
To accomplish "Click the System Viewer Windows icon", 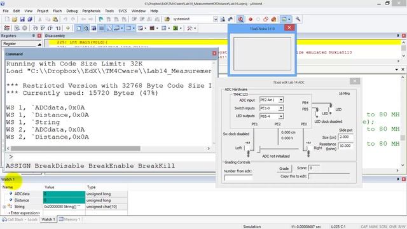I will click(176, 28).
